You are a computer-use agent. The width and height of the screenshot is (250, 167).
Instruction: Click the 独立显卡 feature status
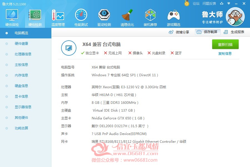pos(90,53)
